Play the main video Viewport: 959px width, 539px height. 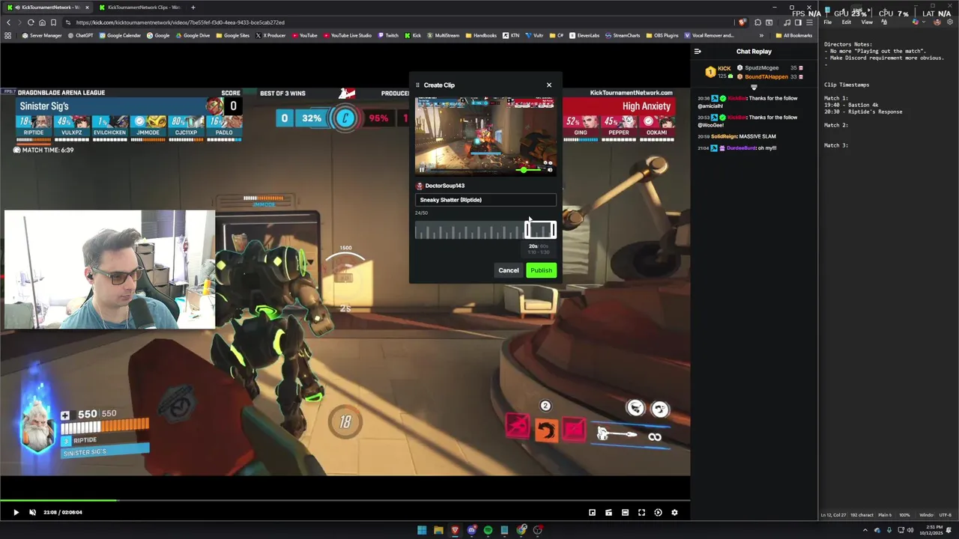pyautogui.click(x=16, y=513)
